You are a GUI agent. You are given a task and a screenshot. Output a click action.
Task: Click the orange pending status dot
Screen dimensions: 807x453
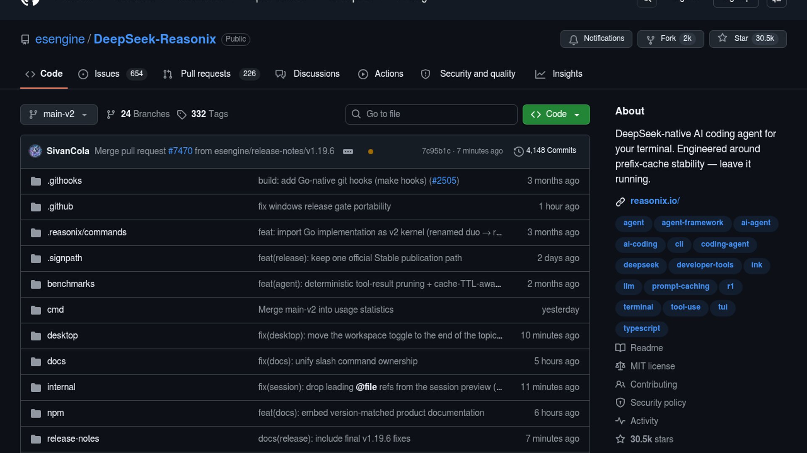point(371,152)
